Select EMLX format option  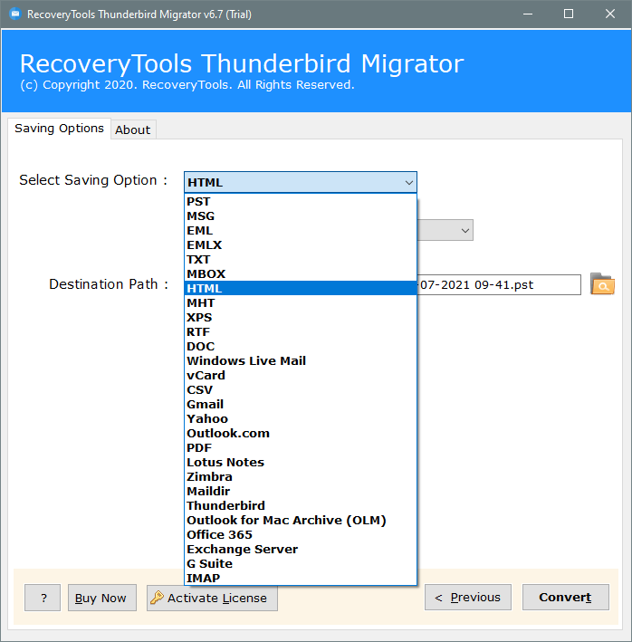(301, 244)
